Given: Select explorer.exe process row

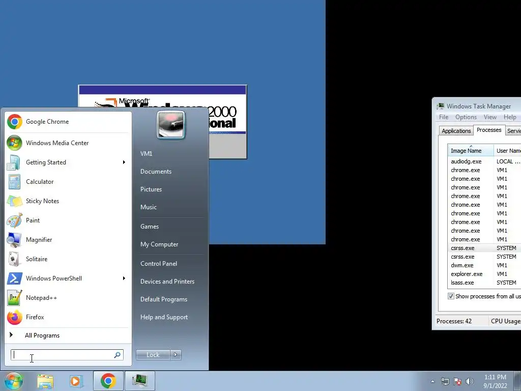Looking at the screenshot, I should 484,274.
